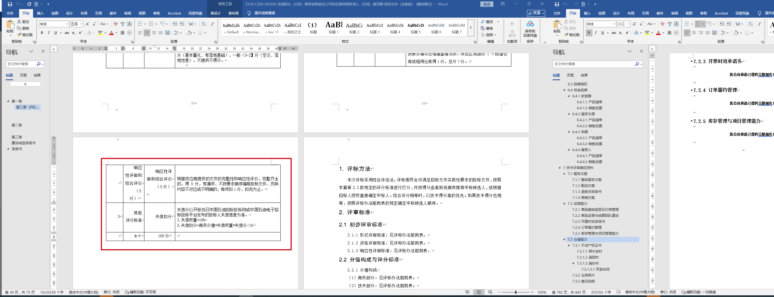
Task: Apply red font color in the left window
Action: 111,33
